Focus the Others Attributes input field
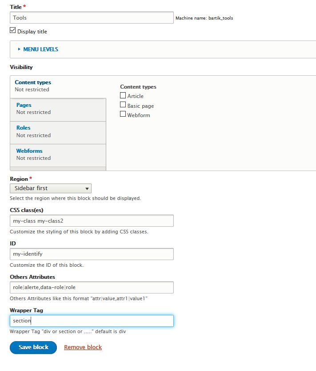The image size is (316, 371). pos(92,287)
